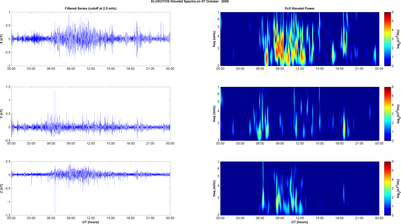Click the bottom Pc5 wavelet power spectrogram
The width and height of the screenshot is (401, 224).
[300, 188]
